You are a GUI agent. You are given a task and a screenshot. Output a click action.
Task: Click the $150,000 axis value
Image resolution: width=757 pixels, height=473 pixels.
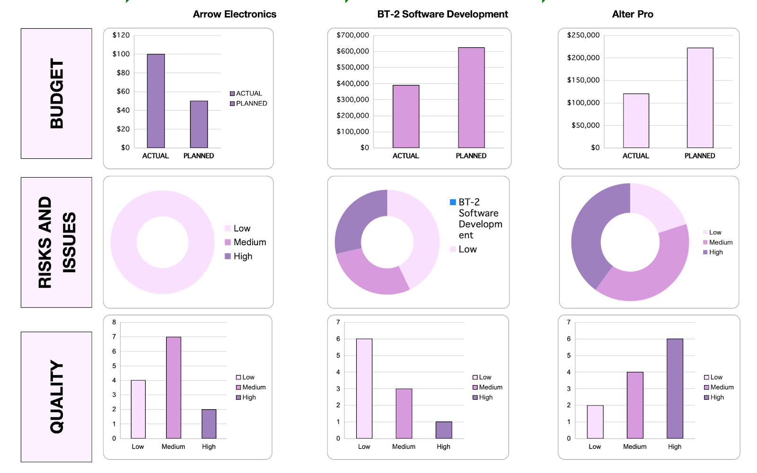pyautogui.click(x=583, y=80)
